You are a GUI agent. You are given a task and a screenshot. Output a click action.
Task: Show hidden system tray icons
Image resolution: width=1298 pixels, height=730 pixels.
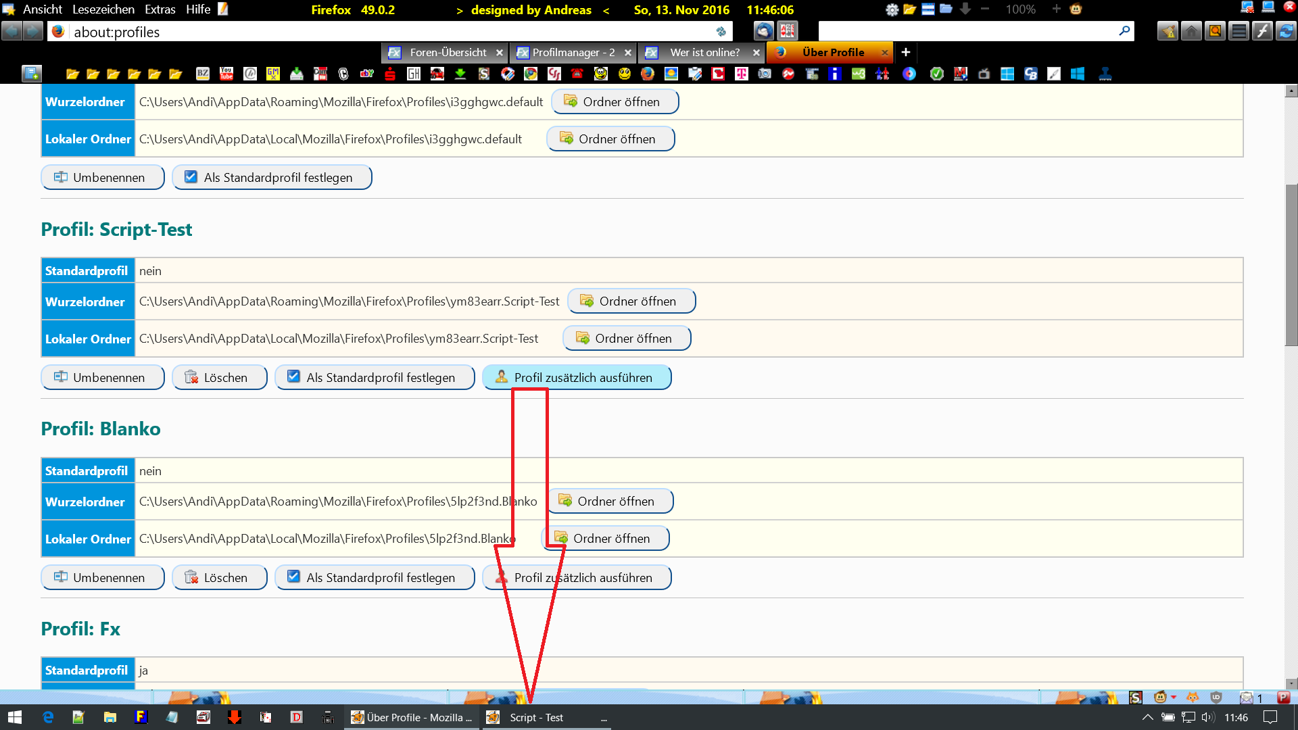tap(1147, 717)
